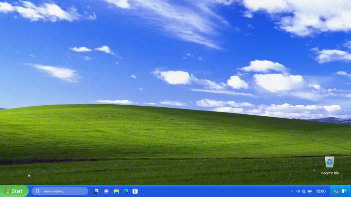Image resolution: width=351 pixels, height=197 pixels.
Task: Open the Start menu
Action: coord(13,191)
